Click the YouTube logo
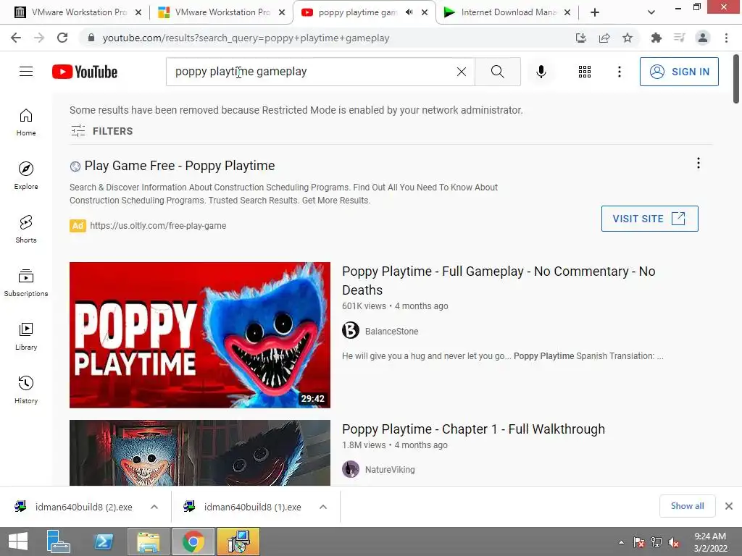 [85, 72]
